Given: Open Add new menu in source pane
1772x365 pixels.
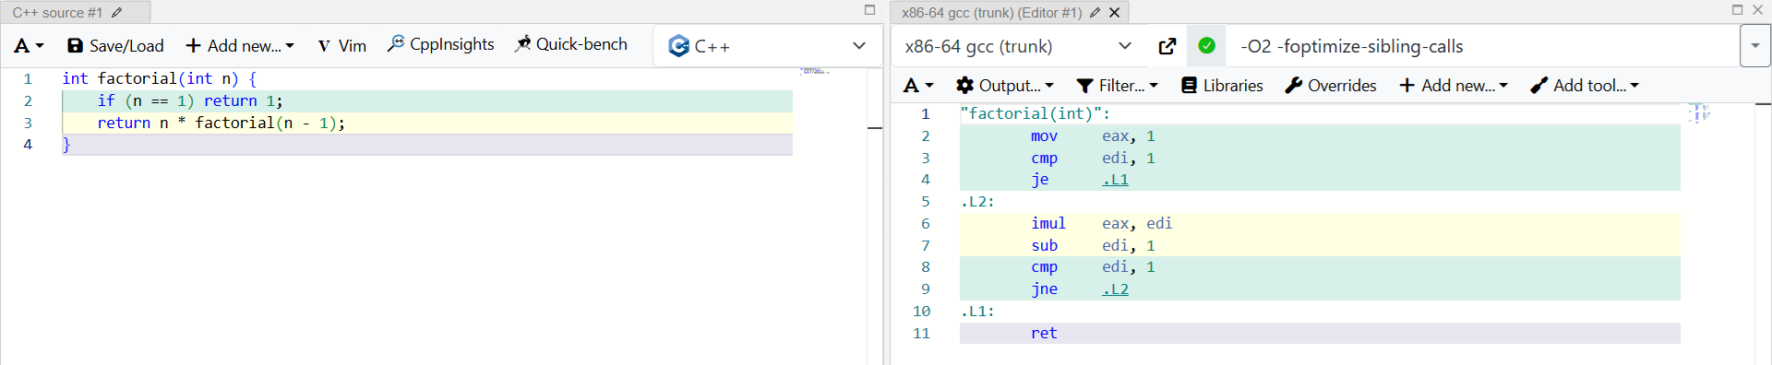Looking at the screenshot, I should tap(240, 46).
